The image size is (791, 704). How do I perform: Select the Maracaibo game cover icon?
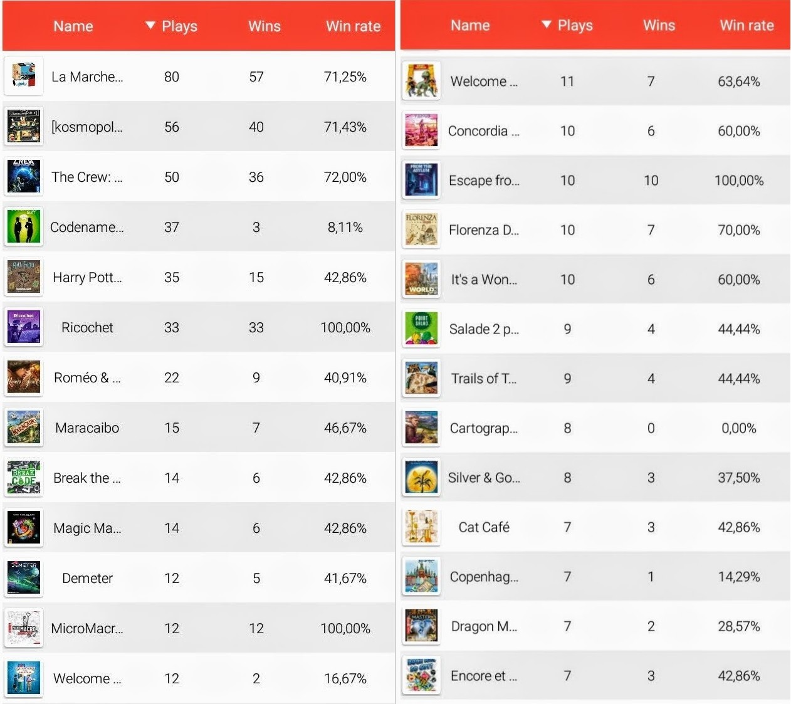click(x=24, y=428)
